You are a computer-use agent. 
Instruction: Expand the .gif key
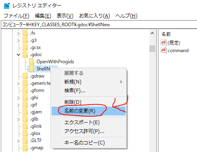coord(19,105)
